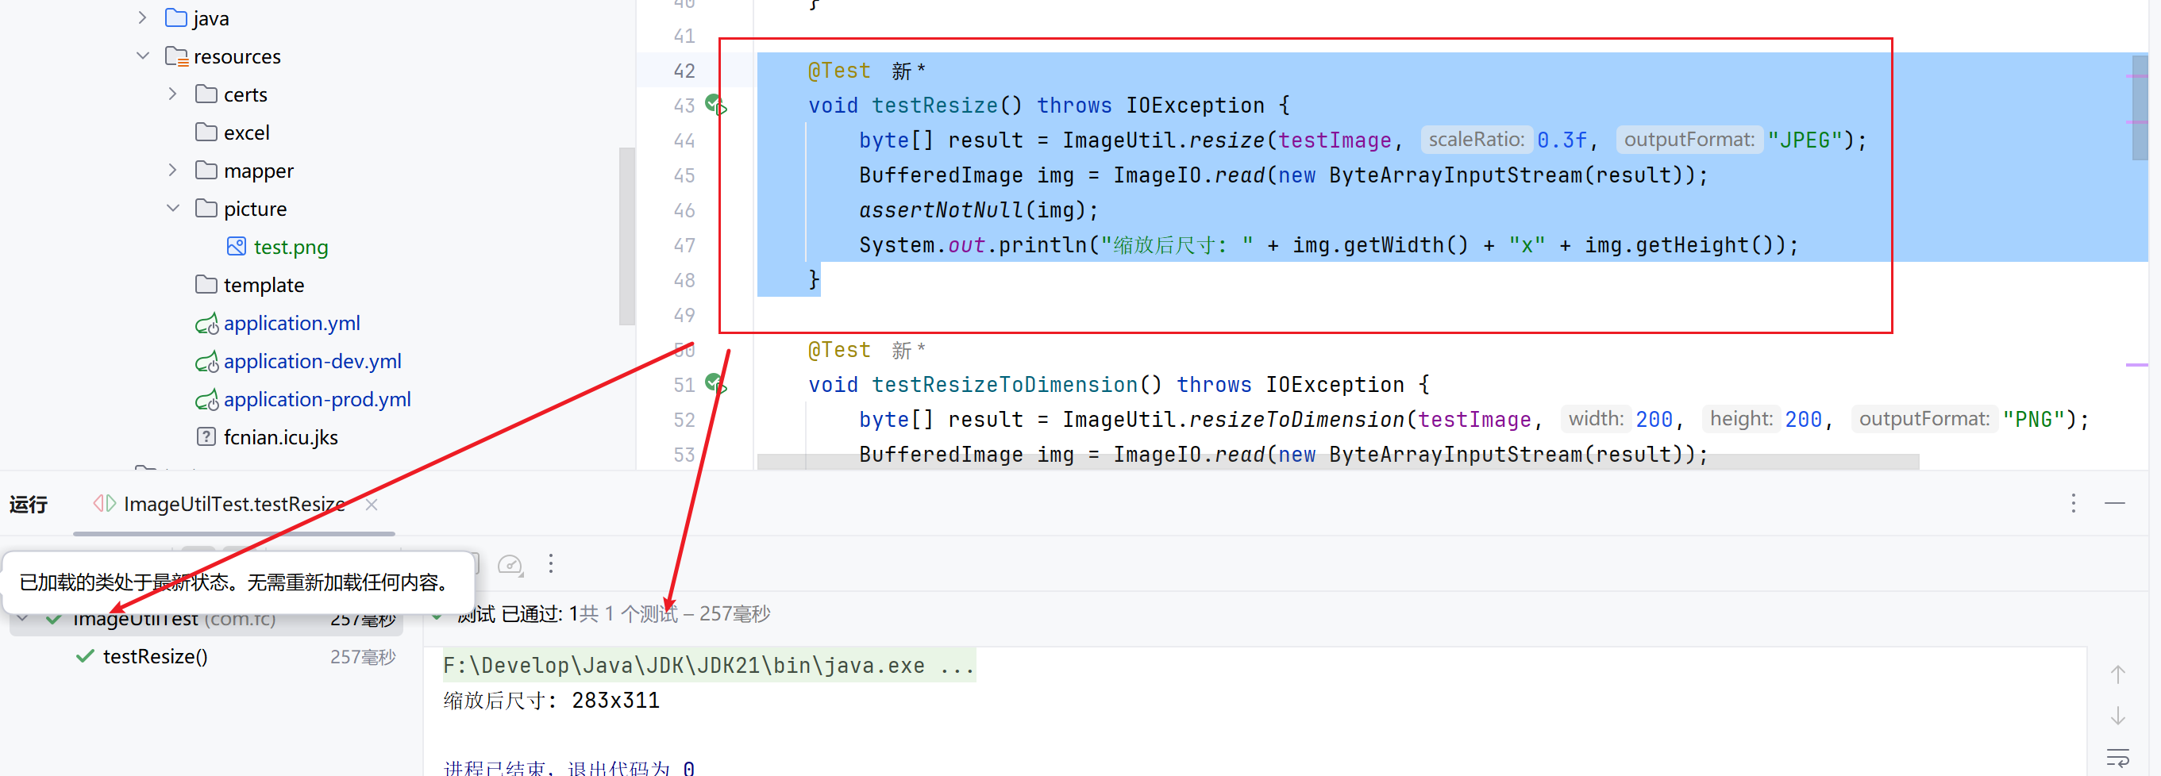Image resolution: width=2161 pixels, height=776 pixels.
Task: Open application-prod.yml from the project tree
Action: (317, 399)
